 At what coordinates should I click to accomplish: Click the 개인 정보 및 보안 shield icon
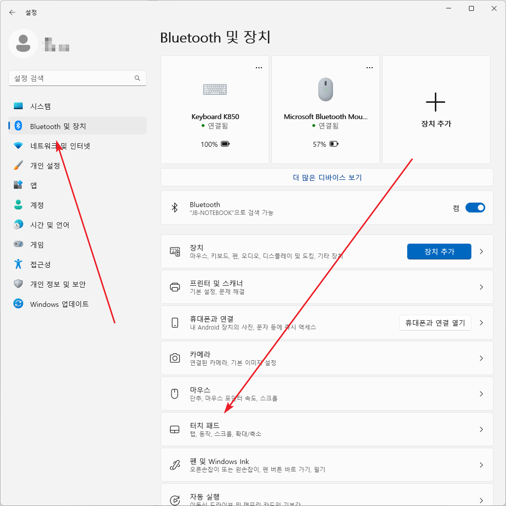tap(18, 284)
